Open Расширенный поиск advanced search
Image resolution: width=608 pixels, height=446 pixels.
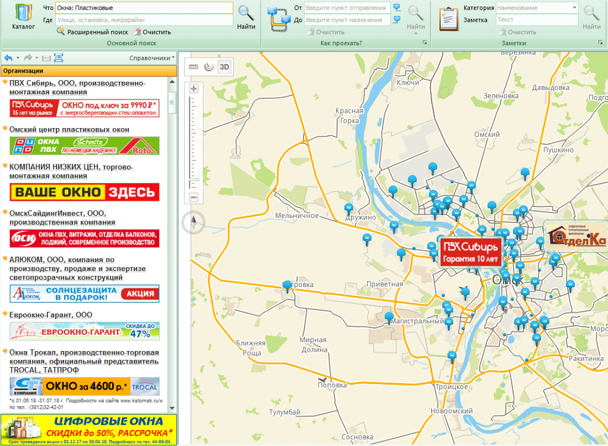[x=93, y=32]
